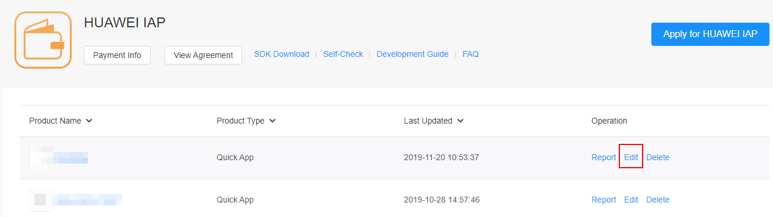The height and width of the screenshot is (217, 773).
Task: Edit the product updated 2019-10-28
Action: click(x=631, y=200)
